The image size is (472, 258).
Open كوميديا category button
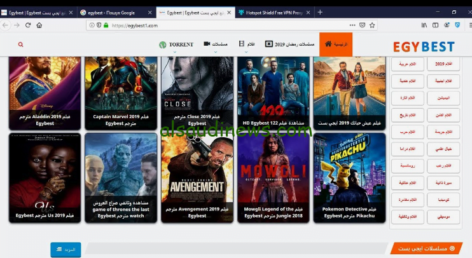click(443, 200)
